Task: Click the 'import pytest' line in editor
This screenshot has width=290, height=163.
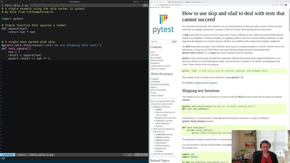Action: (12, 19)
